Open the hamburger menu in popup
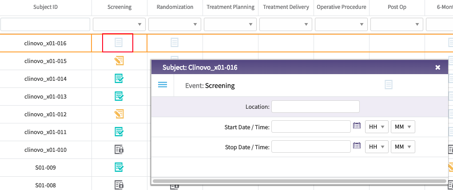 [163, 85]
